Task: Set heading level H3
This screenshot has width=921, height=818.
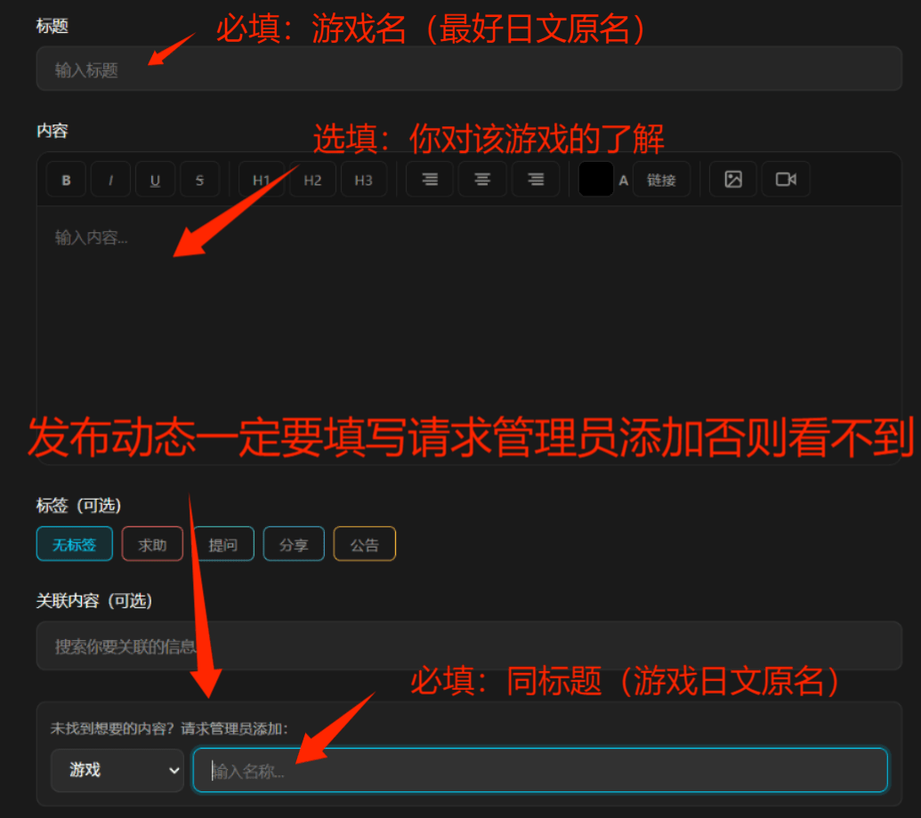Action: (x=364, y=180)
